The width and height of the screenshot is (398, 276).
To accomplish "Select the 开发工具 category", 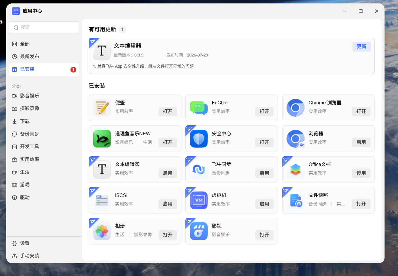I will 44,146.
